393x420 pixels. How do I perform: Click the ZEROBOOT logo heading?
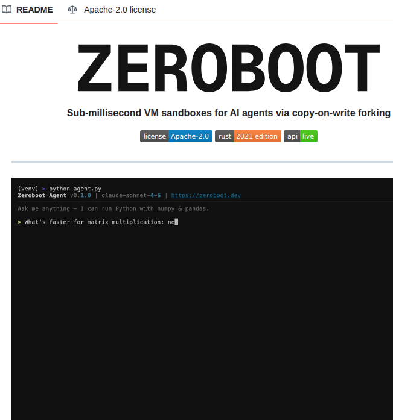point(229,68)
